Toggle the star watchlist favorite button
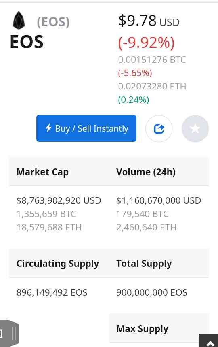218x347 pixels. (x=195, y=129)
